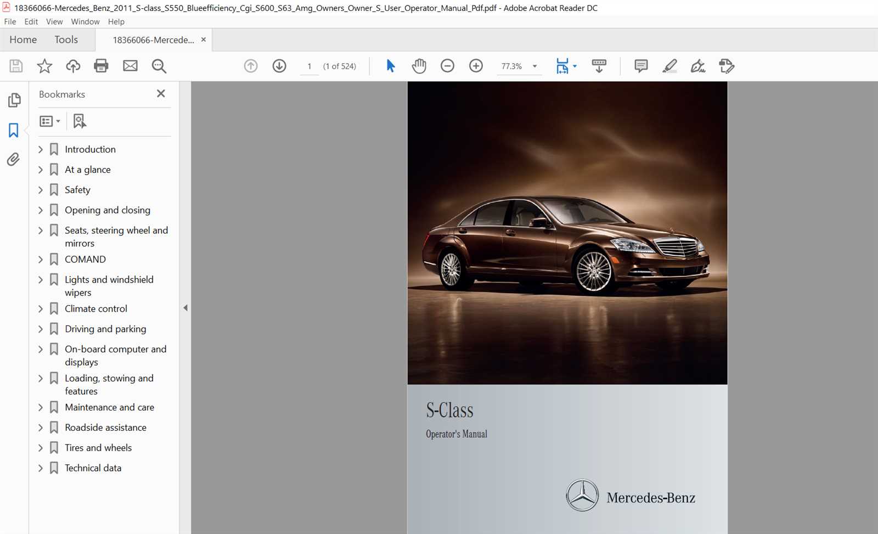Go to next page arrow icon

(x=279, y=66)
